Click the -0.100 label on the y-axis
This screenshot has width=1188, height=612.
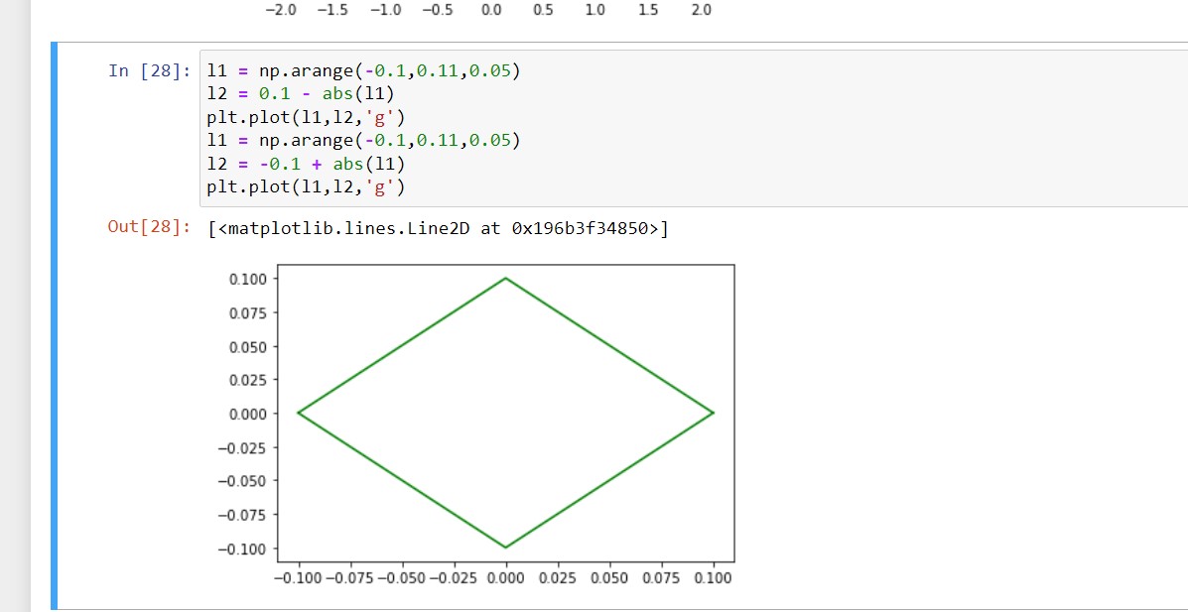point(242,548)
